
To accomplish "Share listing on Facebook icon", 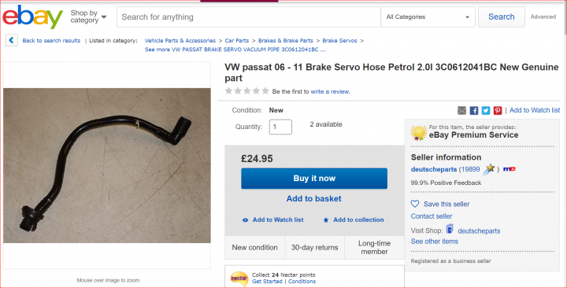I will click(474, 111).
